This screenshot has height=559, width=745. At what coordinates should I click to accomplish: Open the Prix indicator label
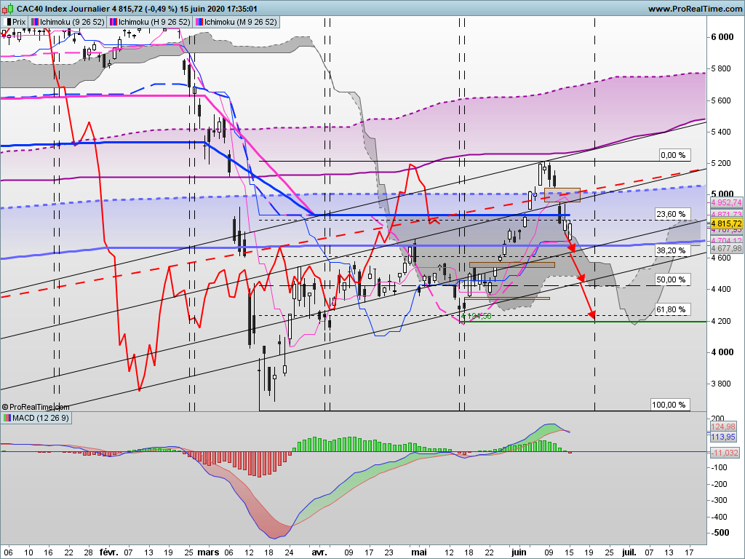pos(19,23)
